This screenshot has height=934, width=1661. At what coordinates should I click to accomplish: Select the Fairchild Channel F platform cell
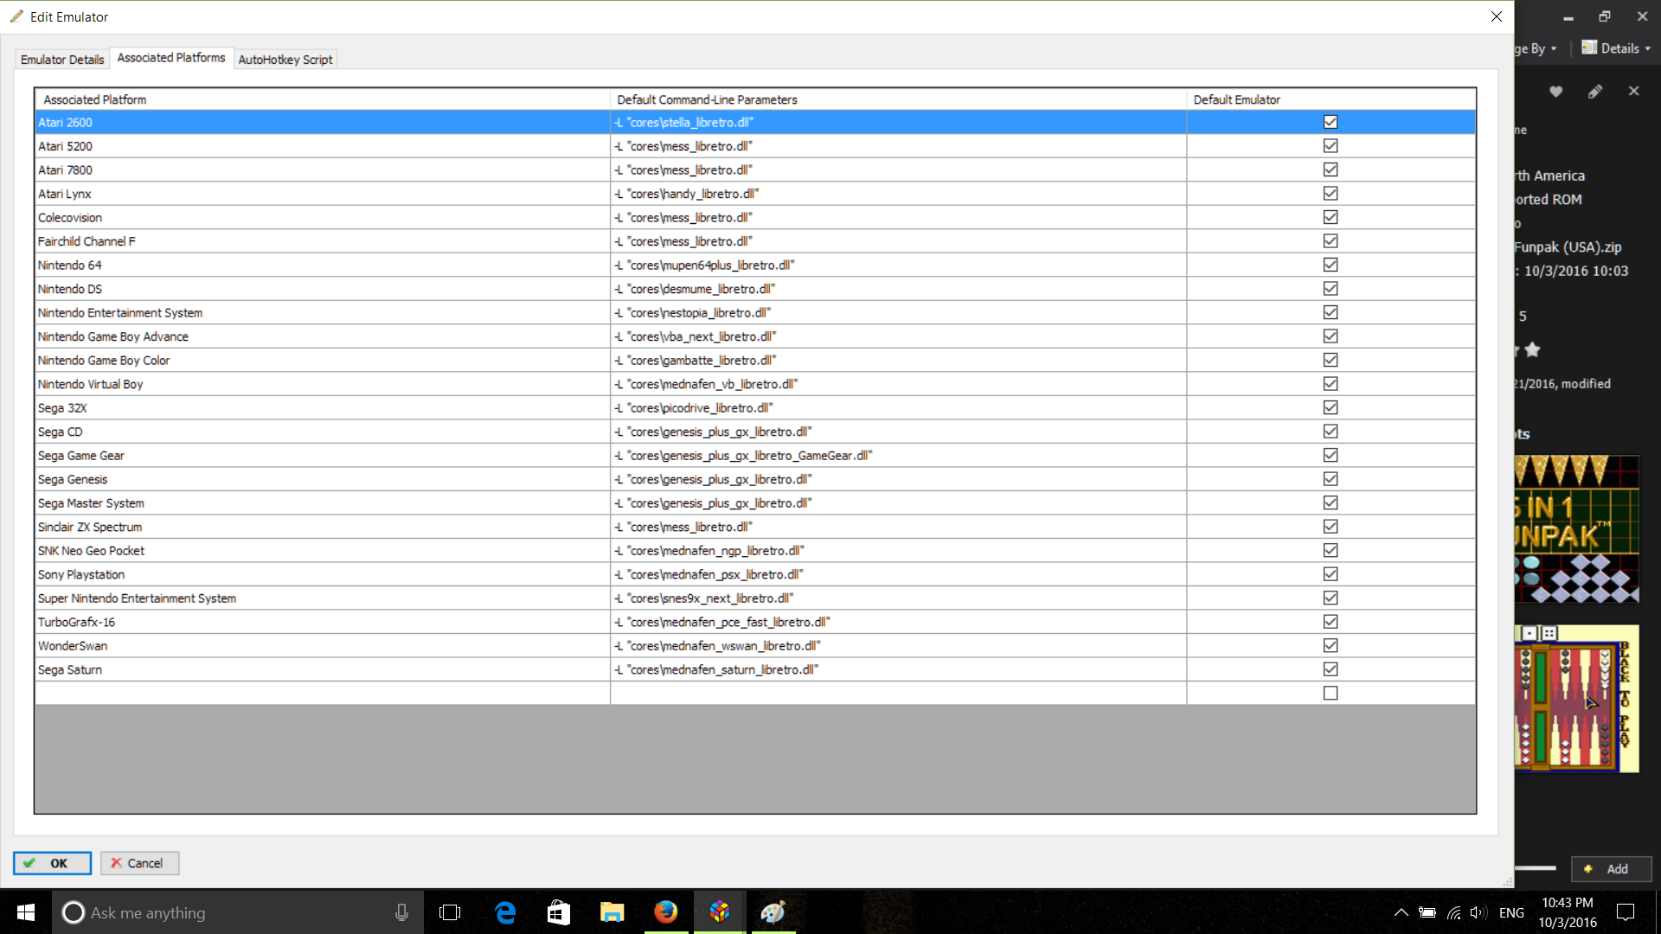pos(323,241)
